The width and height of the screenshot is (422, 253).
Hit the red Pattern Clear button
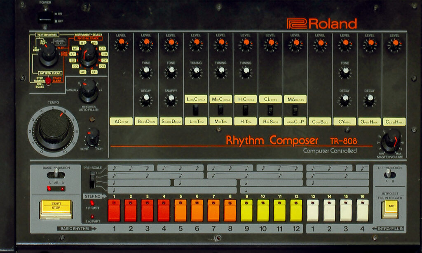(x=48, y=81)
